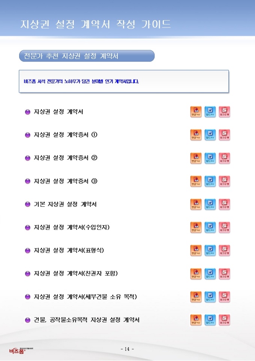Open 아크로뱃 PDF for 지상권 설정 계약서(수입인지)
255x361 pixels.
tap(224, 227)
